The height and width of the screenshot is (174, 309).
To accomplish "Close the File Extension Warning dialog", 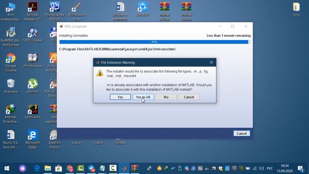I will coord(211,62).
